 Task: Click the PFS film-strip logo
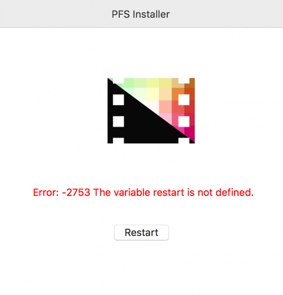coord(151,111)
